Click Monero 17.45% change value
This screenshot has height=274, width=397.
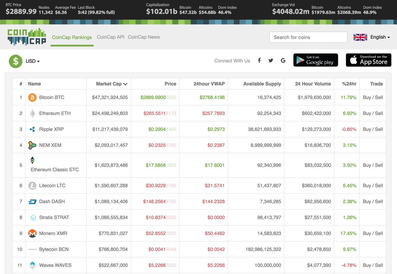pos(348,233)
